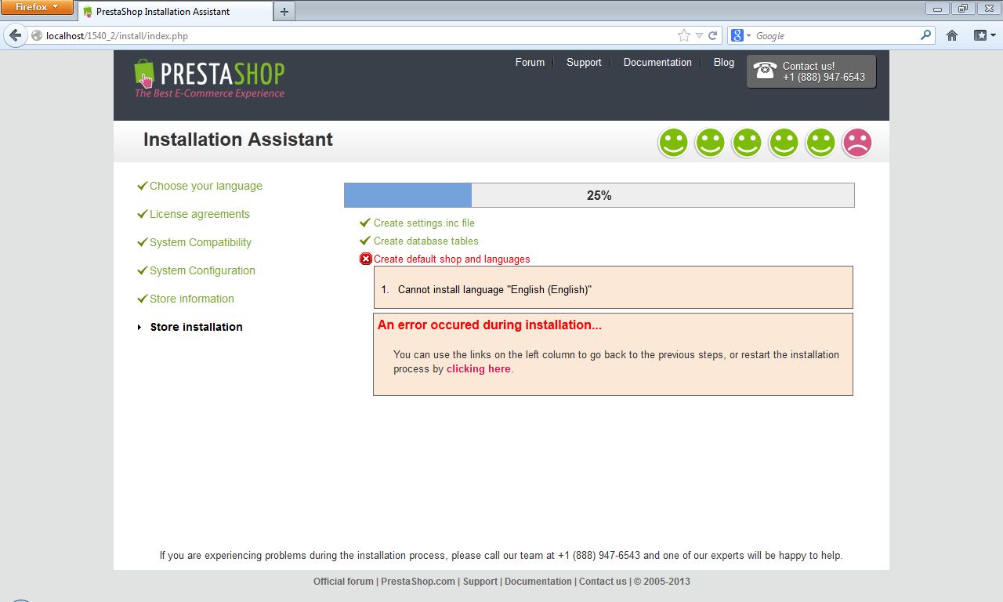The width and height of the screenshot is (1003, 602).
Task: Click the 'Installation Assistant' heading
Action: pyautogui.click(x=238, y=140)
